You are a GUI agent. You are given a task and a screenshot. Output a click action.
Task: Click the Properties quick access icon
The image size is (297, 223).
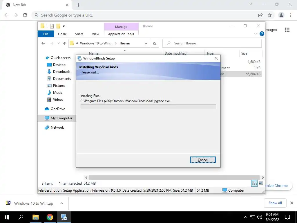52,26
